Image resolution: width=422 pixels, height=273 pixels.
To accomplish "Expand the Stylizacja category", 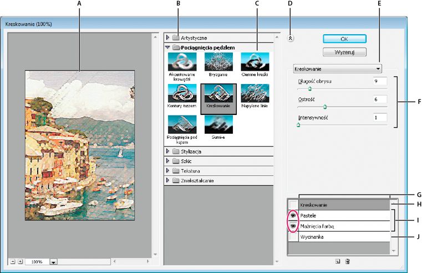I will [x=167, y=151].
